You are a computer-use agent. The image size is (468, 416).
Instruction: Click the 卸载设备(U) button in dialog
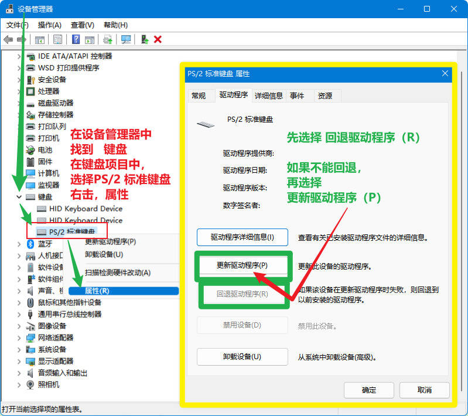pyautogui.click(x=242, y=357)
